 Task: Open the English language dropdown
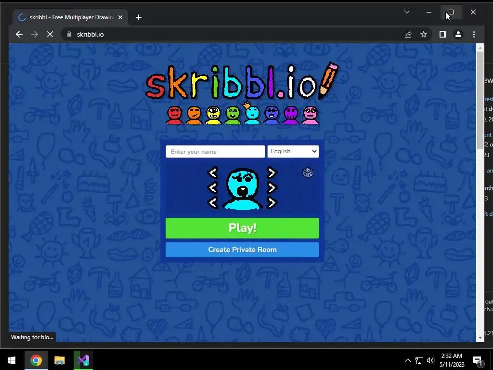pos(293,151)
